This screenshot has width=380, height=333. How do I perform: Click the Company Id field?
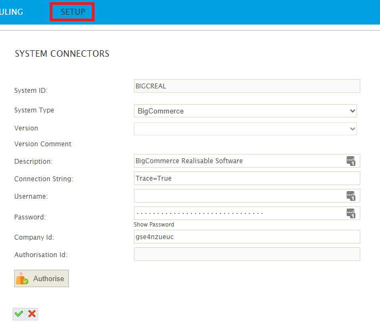(247, 236)
